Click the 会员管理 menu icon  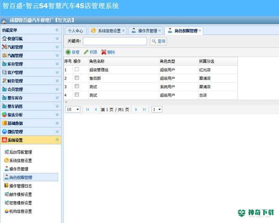(4, 89)
